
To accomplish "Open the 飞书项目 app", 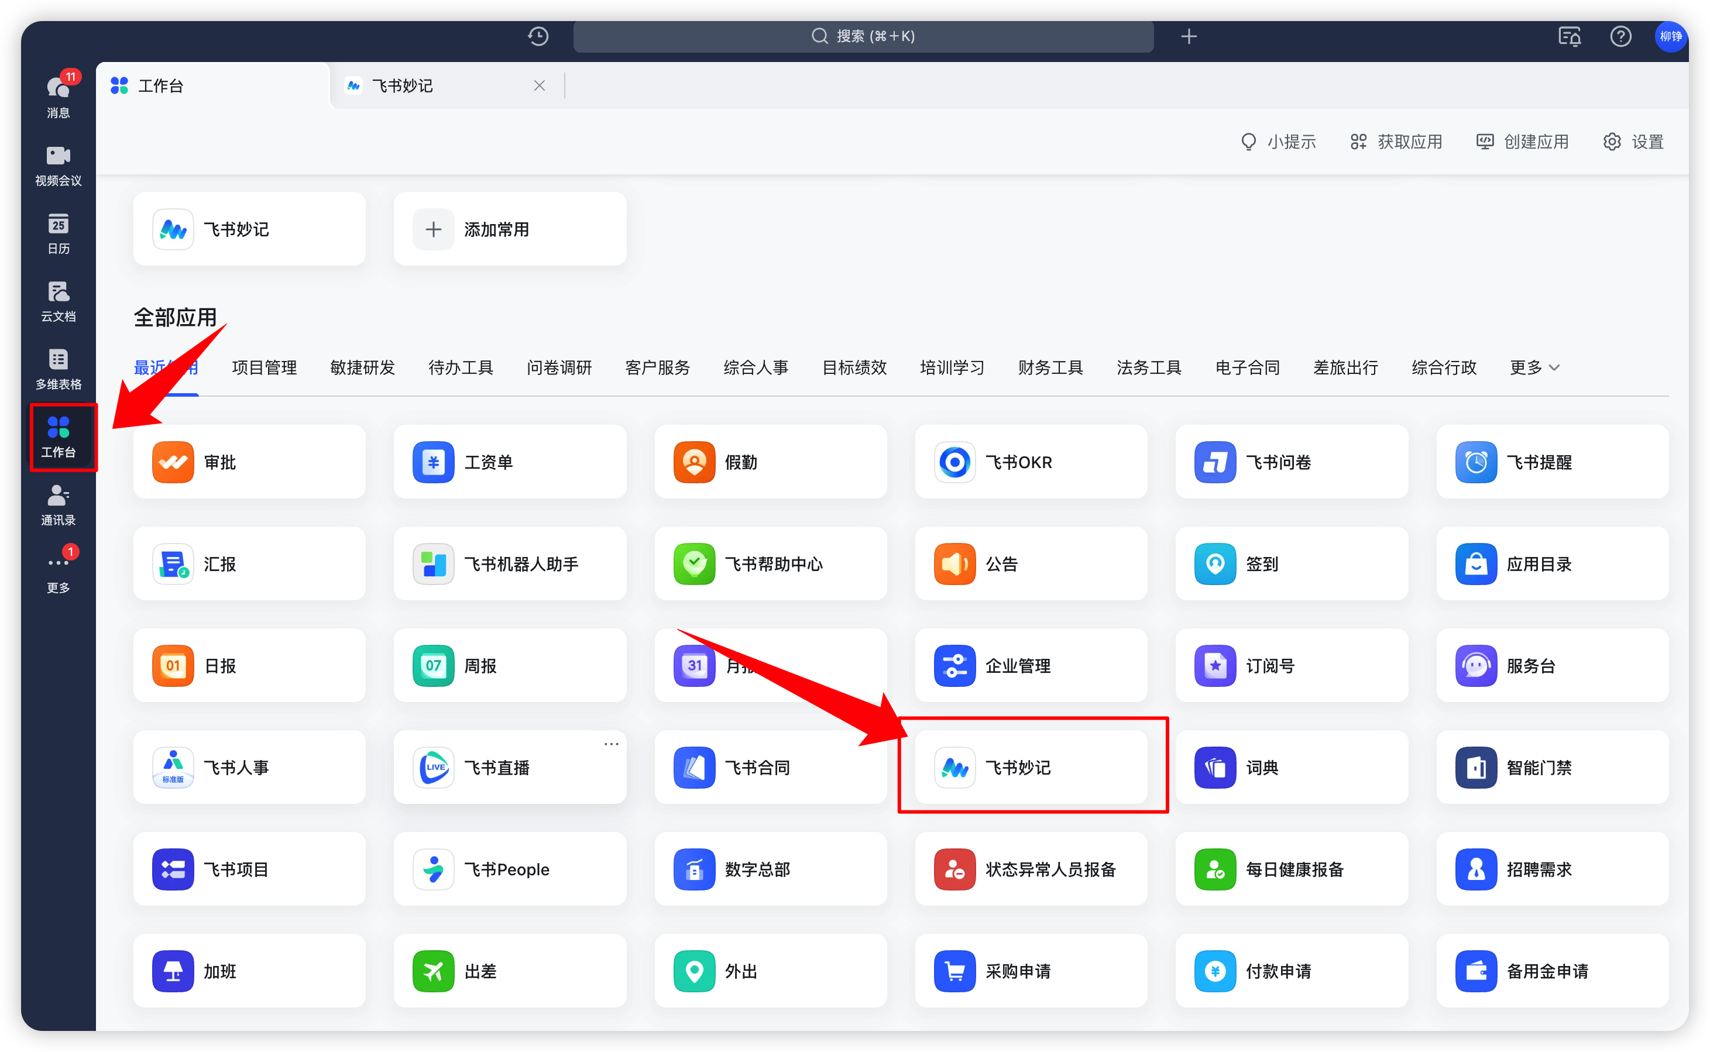I will pos(249,869).
